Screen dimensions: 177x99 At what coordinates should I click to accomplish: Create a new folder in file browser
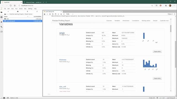[18, 12]
